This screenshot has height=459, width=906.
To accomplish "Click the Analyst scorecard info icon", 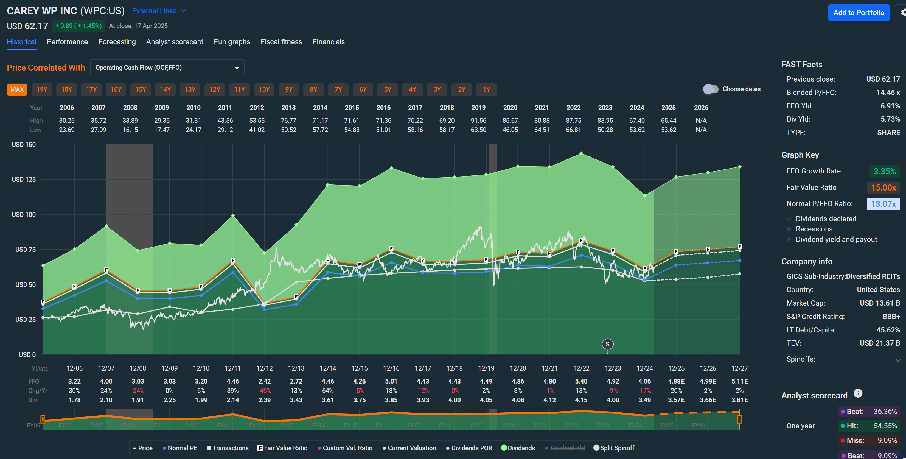I will (858, 393).
